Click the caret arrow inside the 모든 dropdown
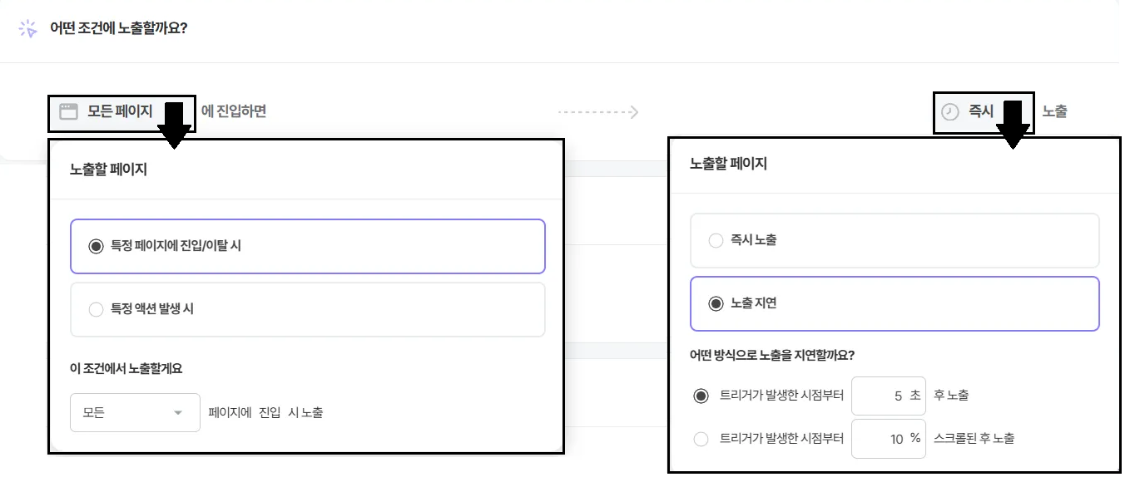The image size is (1125, 482). tap(177, 413)
